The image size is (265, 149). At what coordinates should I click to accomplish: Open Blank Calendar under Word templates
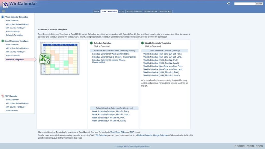pyautogui.click(x=12, y=21)
